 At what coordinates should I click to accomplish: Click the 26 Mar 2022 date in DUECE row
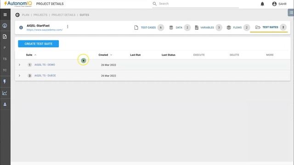pos(108,76)
